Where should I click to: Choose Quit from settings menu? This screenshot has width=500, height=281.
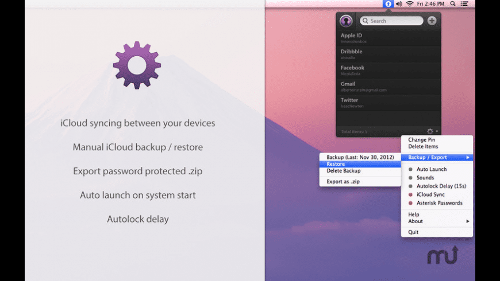point(437,232)
